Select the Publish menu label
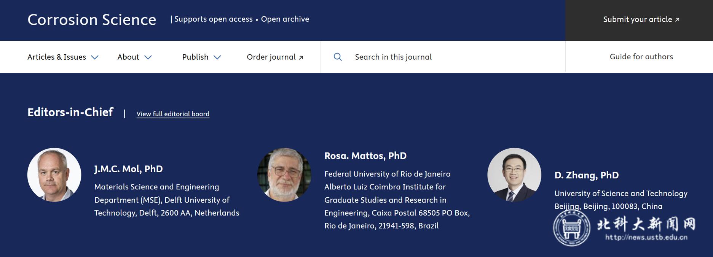 [195, 57]
